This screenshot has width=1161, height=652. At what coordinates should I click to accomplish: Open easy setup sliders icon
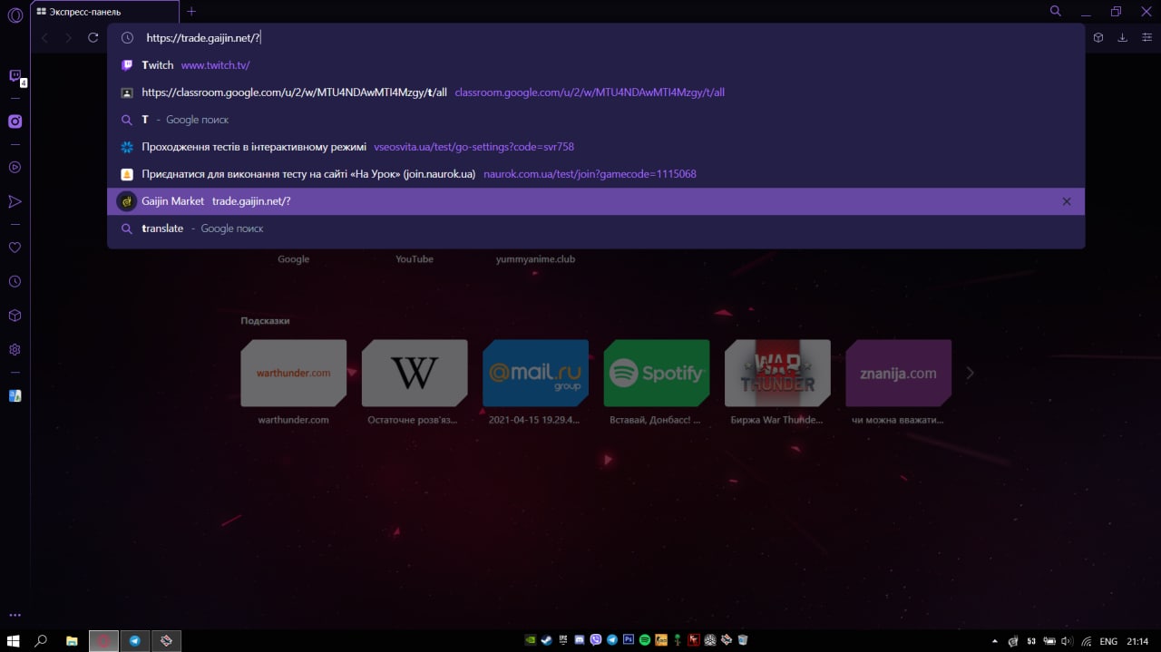click(x=1147, y=37)
